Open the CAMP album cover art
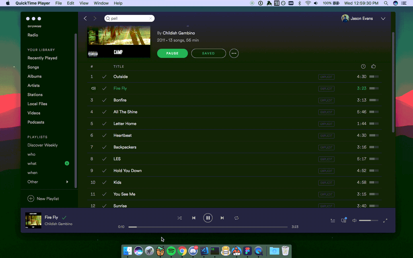This screenshot has height=258, width=413. 119,42
